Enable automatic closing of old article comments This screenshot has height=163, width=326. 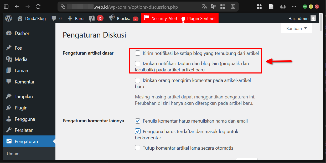tap(137, 148)
